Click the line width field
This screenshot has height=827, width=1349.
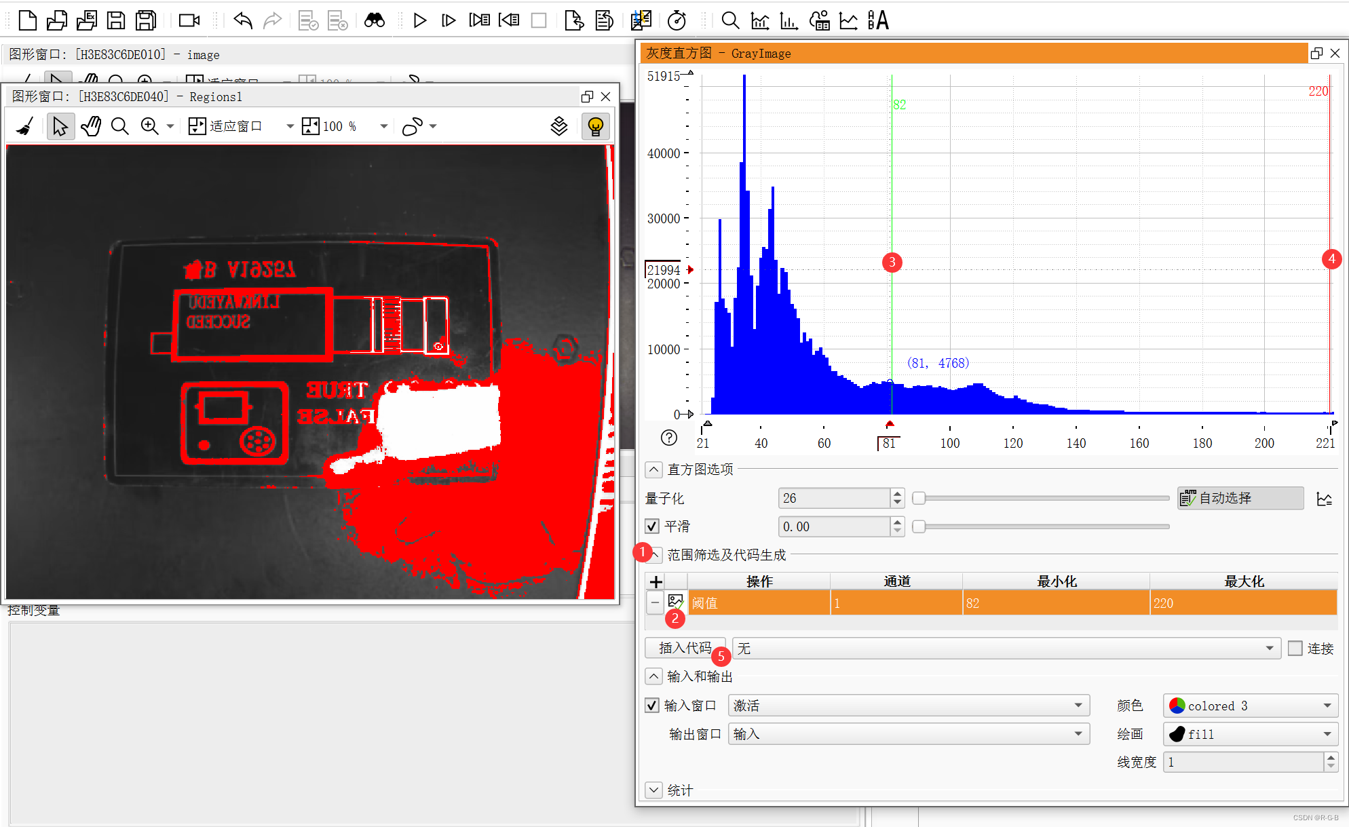[x=1243, y=762]
